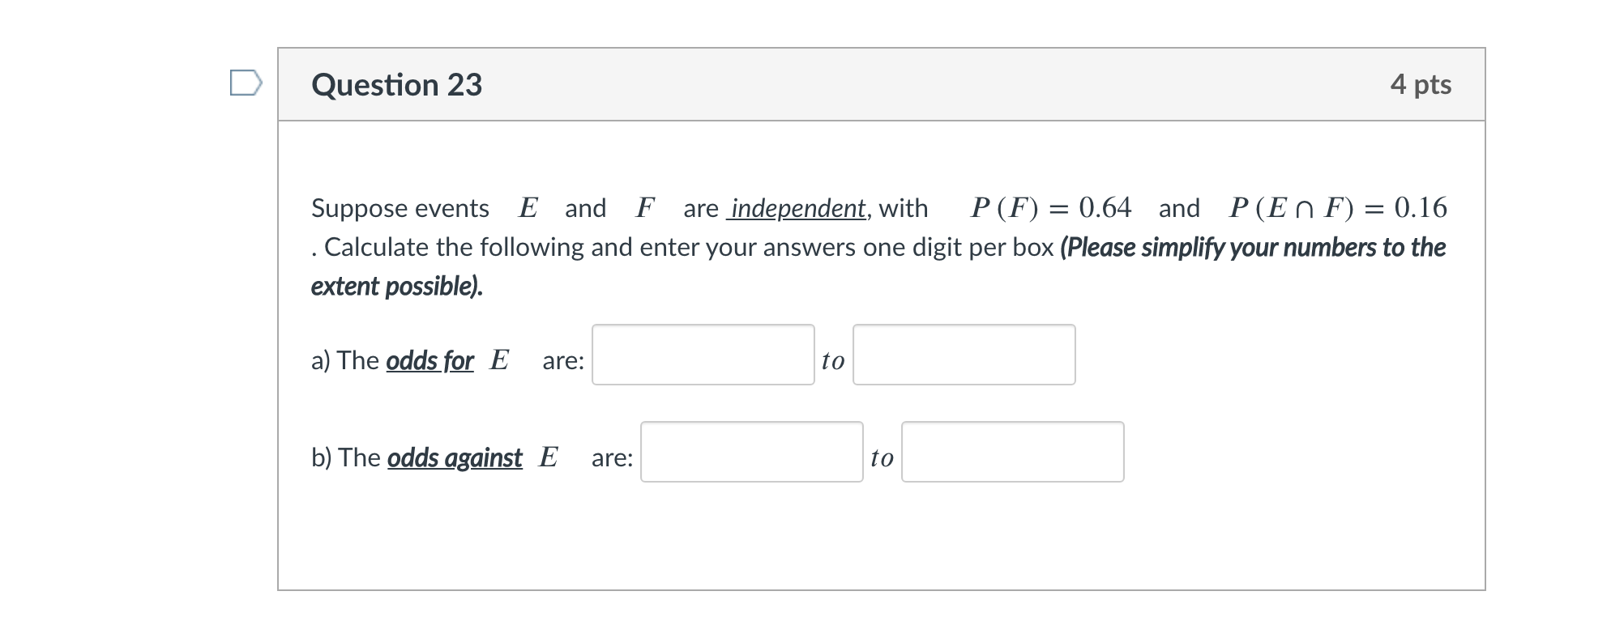Click the bold text extent possible
Screen dimensions: 1624x638
click(x=396, y=286)
